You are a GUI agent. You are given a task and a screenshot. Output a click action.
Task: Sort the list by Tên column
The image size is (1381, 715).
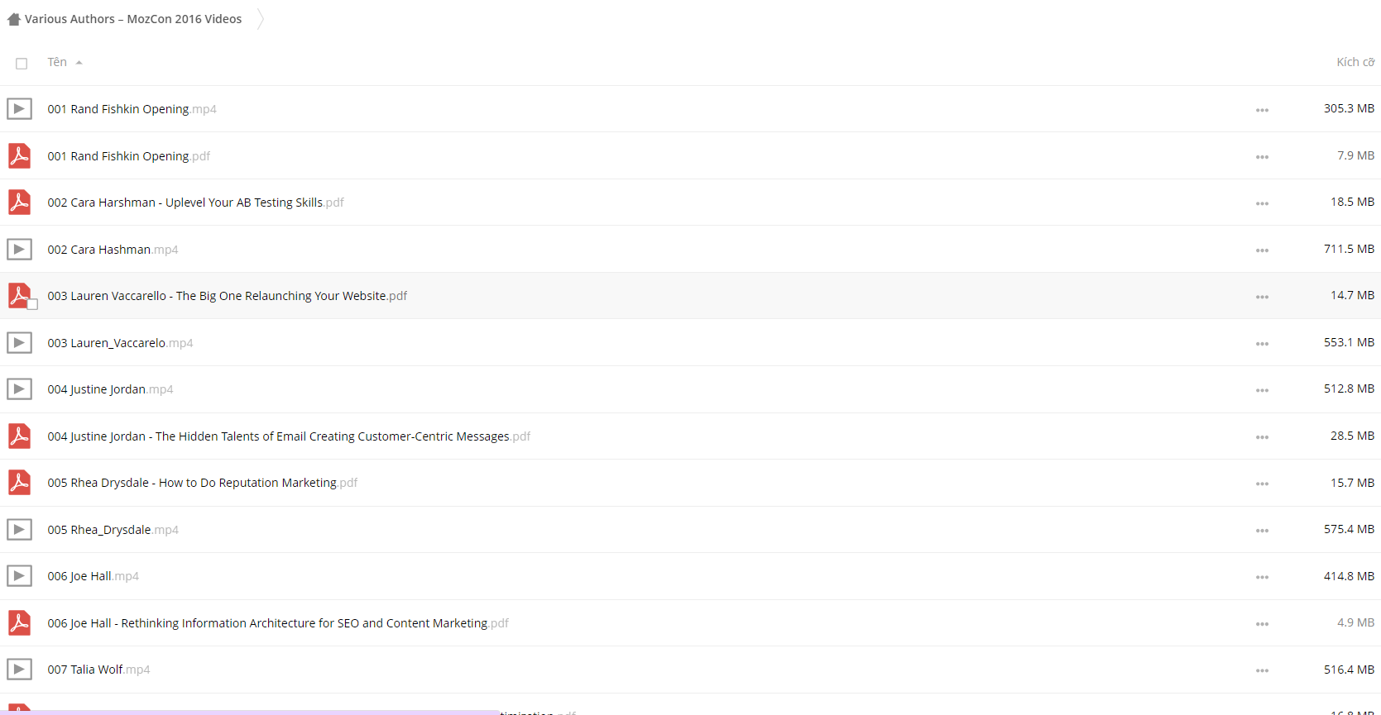point(57,62)
